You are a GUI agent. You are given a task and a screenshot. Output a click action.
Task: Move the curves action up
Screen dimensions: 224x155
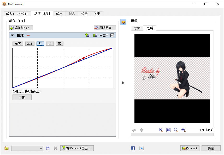87,35
